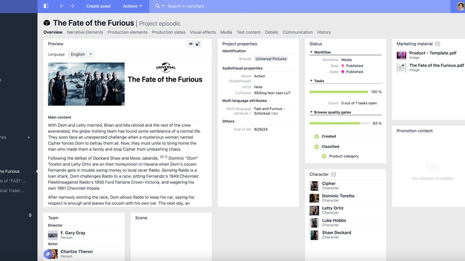Open preview in fullscreen icon
This screenshot has width=465, height=261.
pos(198,43)
